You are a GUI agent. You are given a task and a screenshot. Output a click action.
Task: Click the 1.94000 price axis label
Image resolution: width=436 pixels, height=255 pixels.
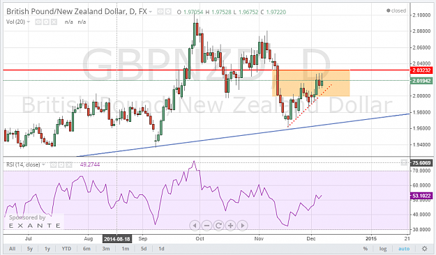(422, 145)
